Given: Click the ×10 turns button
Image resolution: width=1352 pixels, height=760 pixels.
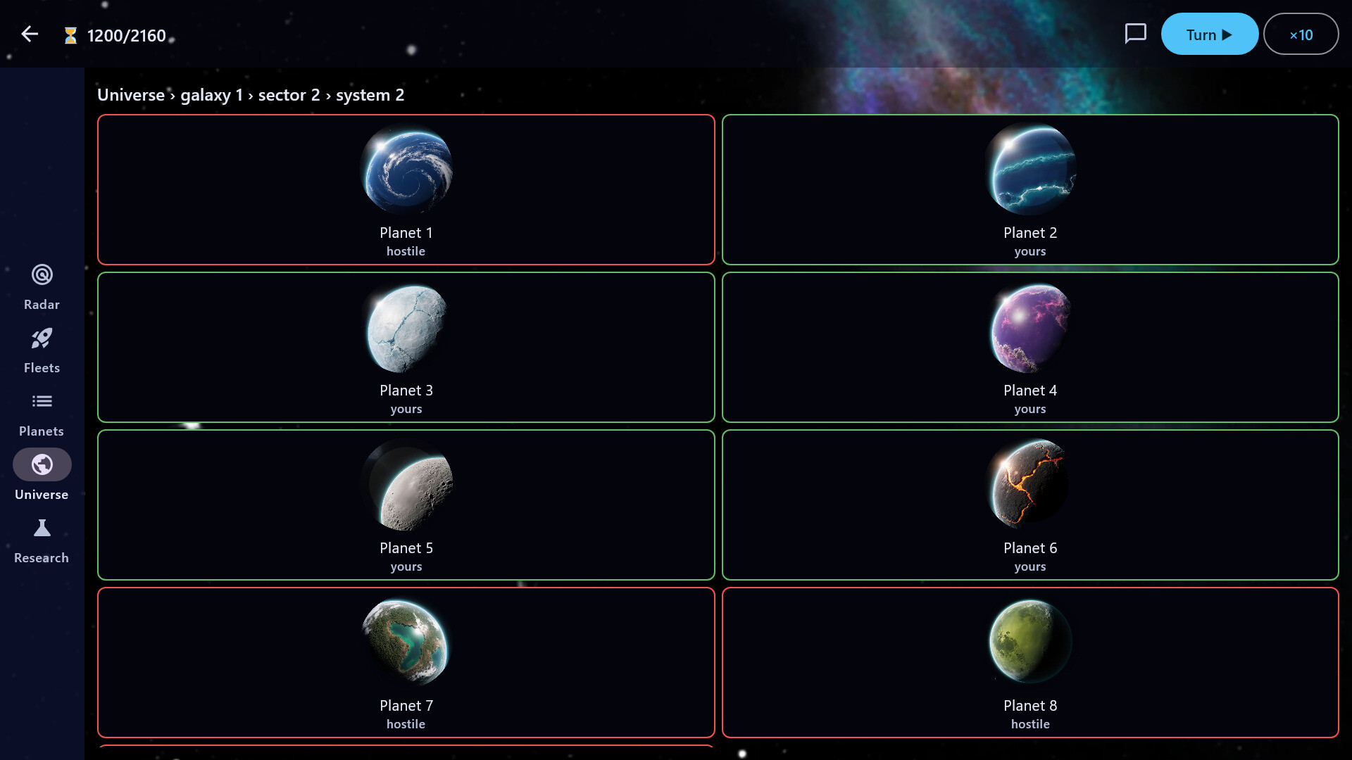Looking at the screenshot, I should coord(1301,34).
